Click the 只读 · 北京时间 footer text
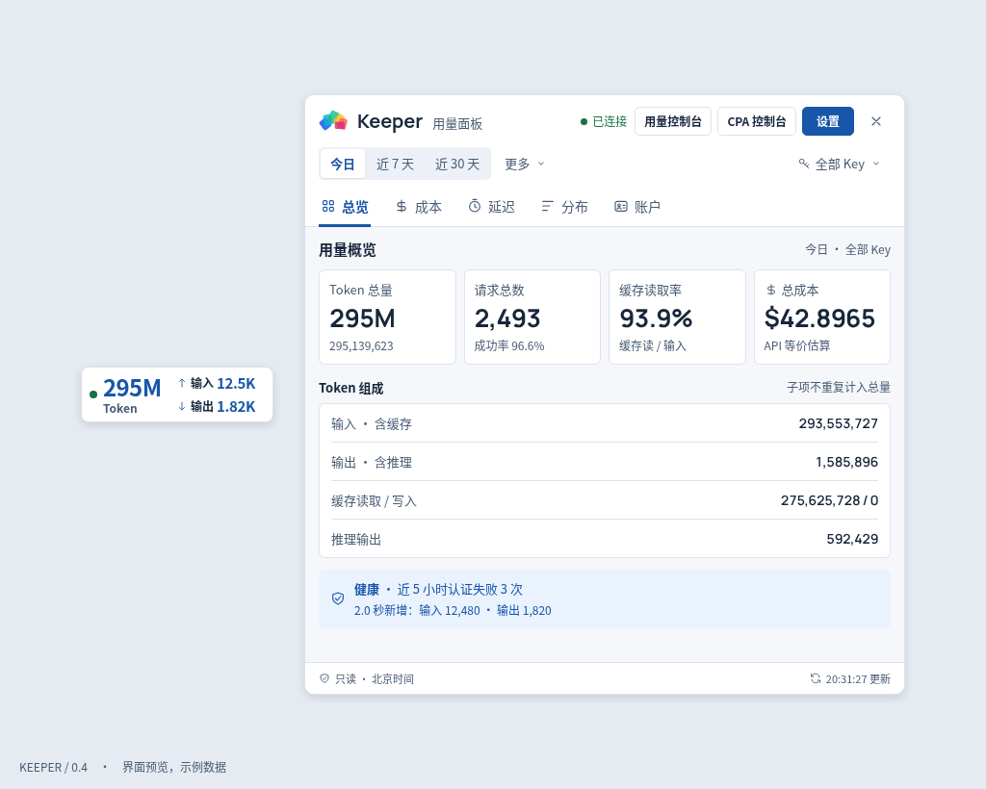The width and height of the screenshot is (986, 789). (x=375, y=679)
